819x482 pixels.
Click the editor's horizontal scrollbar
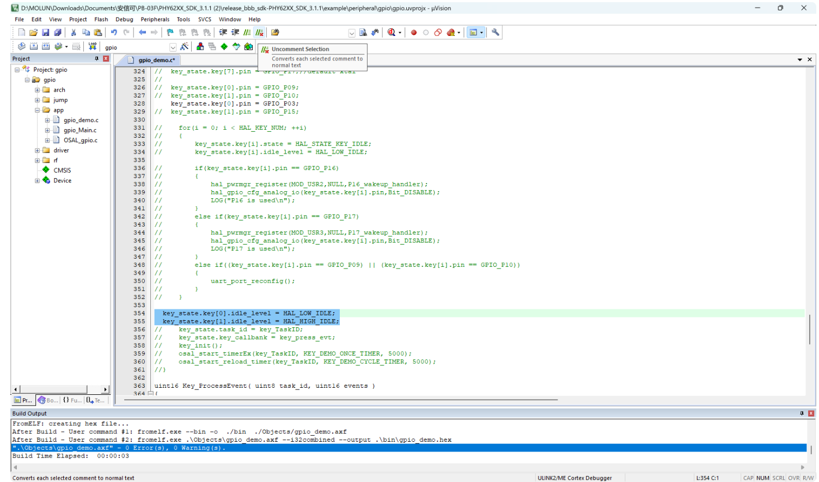pyautogui.click(x=341, y=400)
